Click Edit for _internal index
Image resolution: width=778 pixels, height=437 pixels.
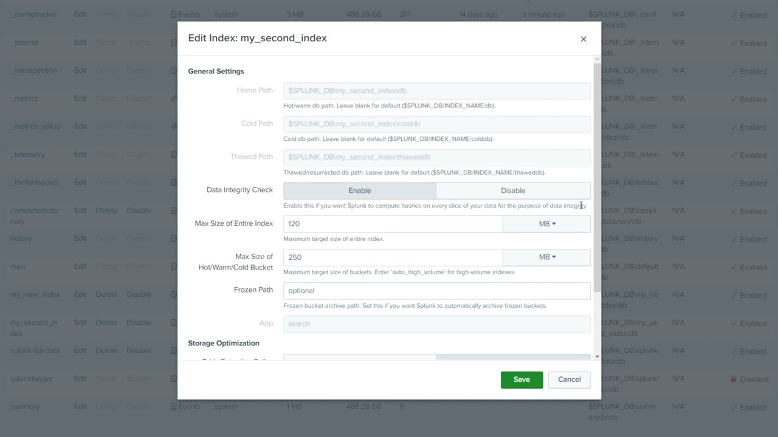(80, 42)
